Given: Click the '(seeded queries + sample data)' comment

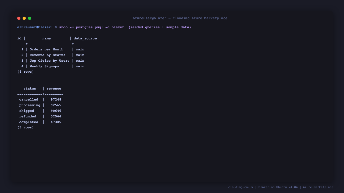Looking at the screenshot, I should point(160,27).
